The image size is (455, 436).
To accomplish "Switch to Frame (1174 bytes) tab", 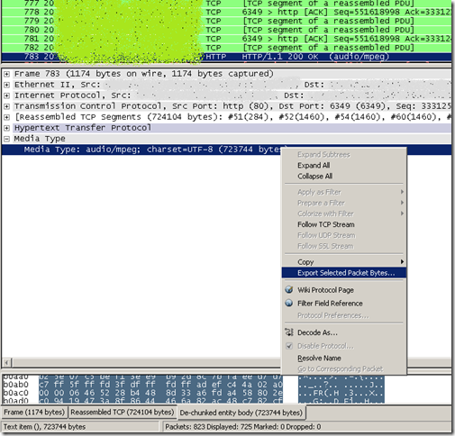I will pyautogui.click(x=34, y=413).
